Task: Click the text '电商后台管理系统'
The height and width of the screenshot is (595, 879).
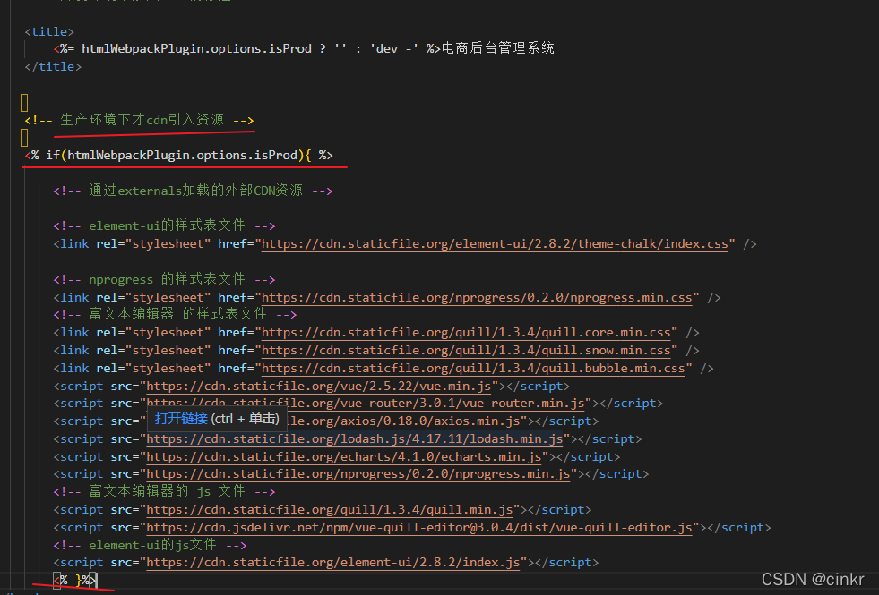Action: pyautogui.click(x=498, y=48)
